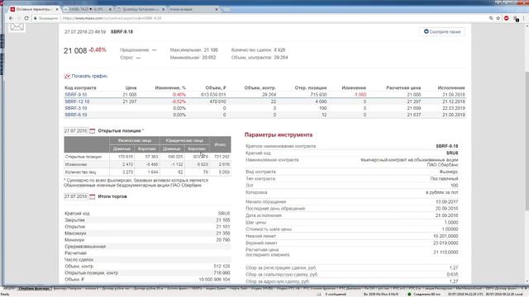Click the Цена column header
Image resolution: width=529 pixels, height=297 pixels.
point(131,88)
